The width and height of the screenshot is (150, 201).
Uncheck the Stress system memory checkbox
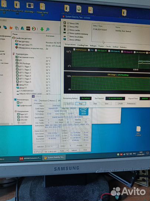point(68,33)
